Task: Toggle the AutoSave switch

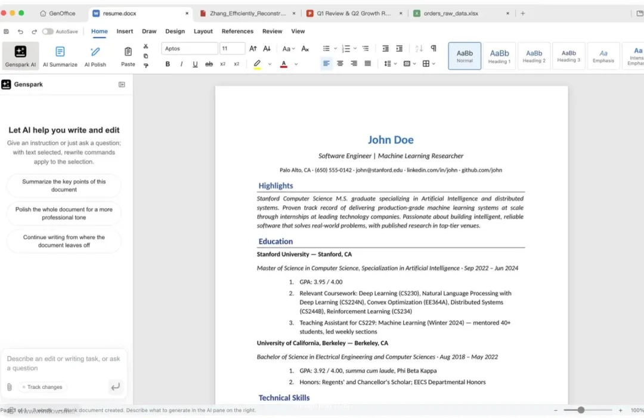Action: tap(48, 31)
